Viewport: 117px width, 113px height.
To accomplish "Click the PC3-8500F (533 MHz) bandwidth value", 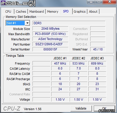I will 50,34.
